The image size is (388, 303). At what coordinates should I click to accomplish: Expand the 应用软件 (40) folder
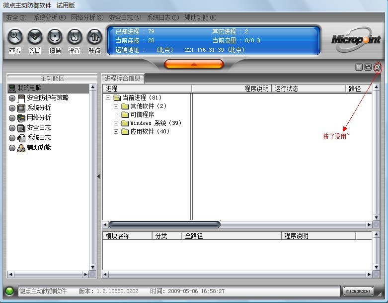point(116,131)
